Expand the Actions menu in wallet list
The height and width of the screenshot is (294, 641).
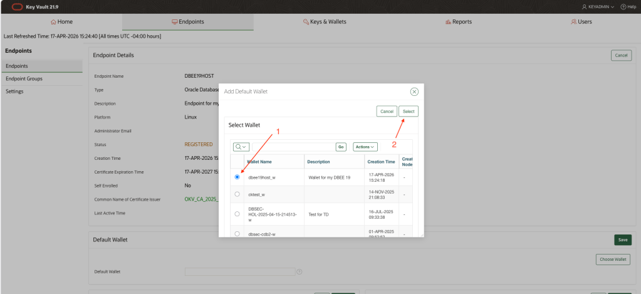(365, 147)
